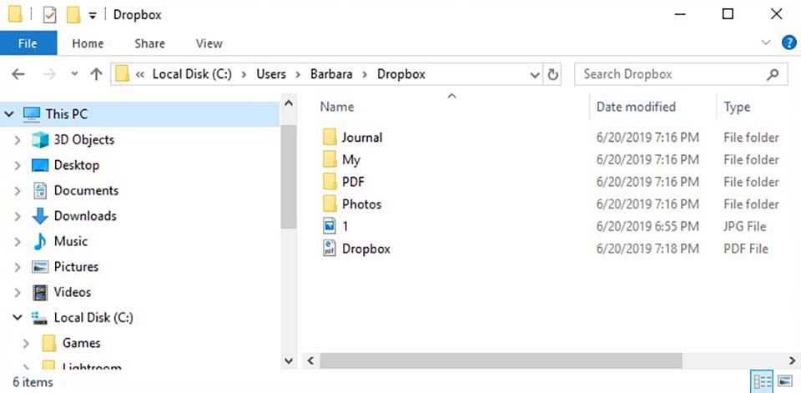Collapse the Local Disk (C:) node

18,318
